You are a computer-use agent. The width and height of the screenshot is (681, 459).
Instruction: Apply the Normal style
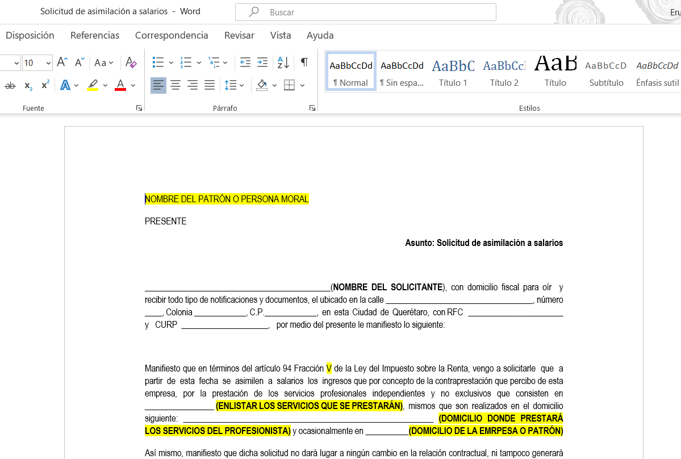pos(351,72)
